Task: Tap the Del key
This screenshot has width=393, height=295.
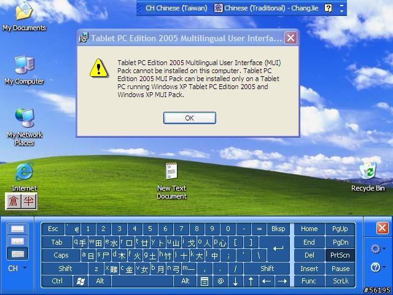Action: pos(309,256)
